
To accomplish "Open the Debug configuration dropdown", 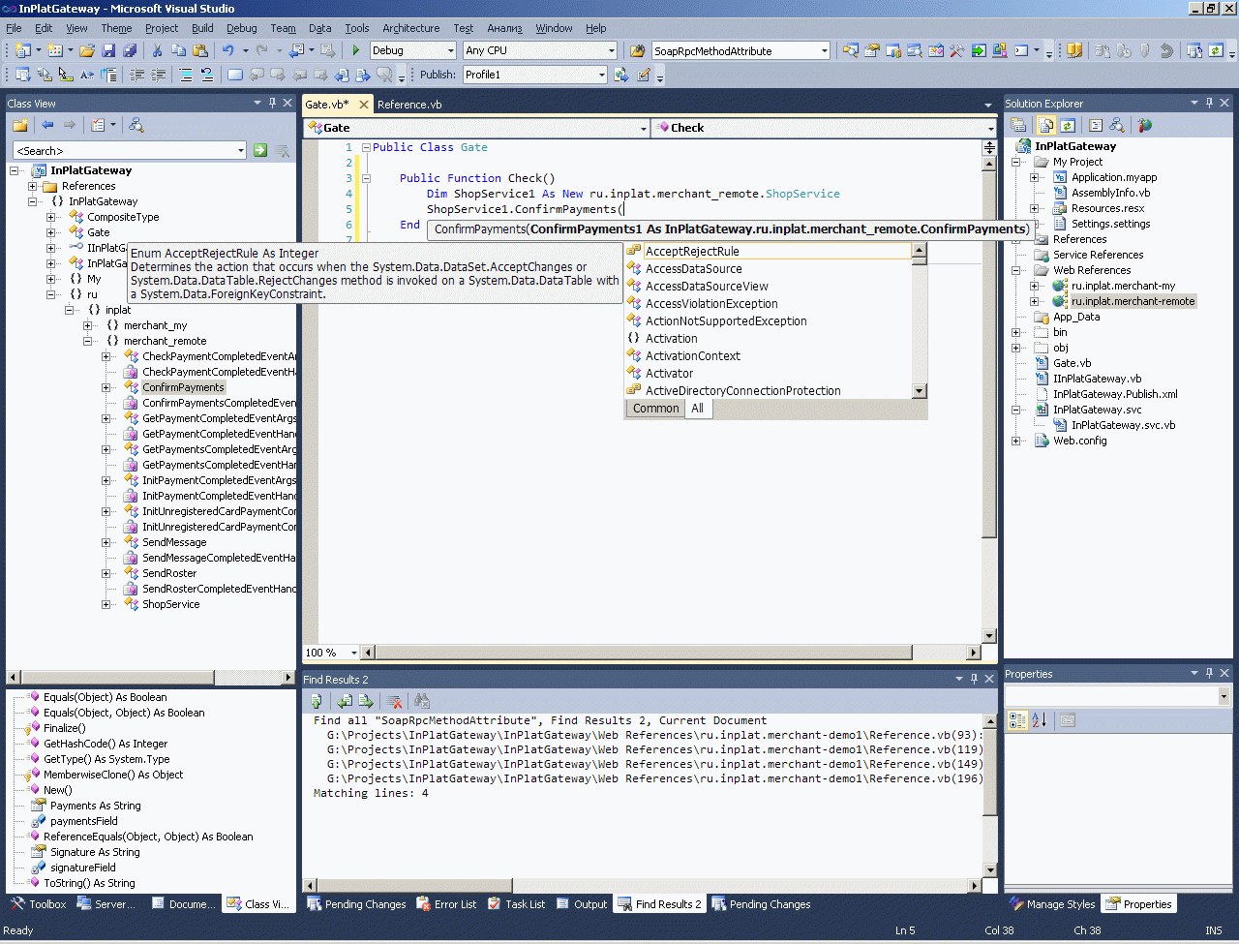I will [x=451, y=50].
